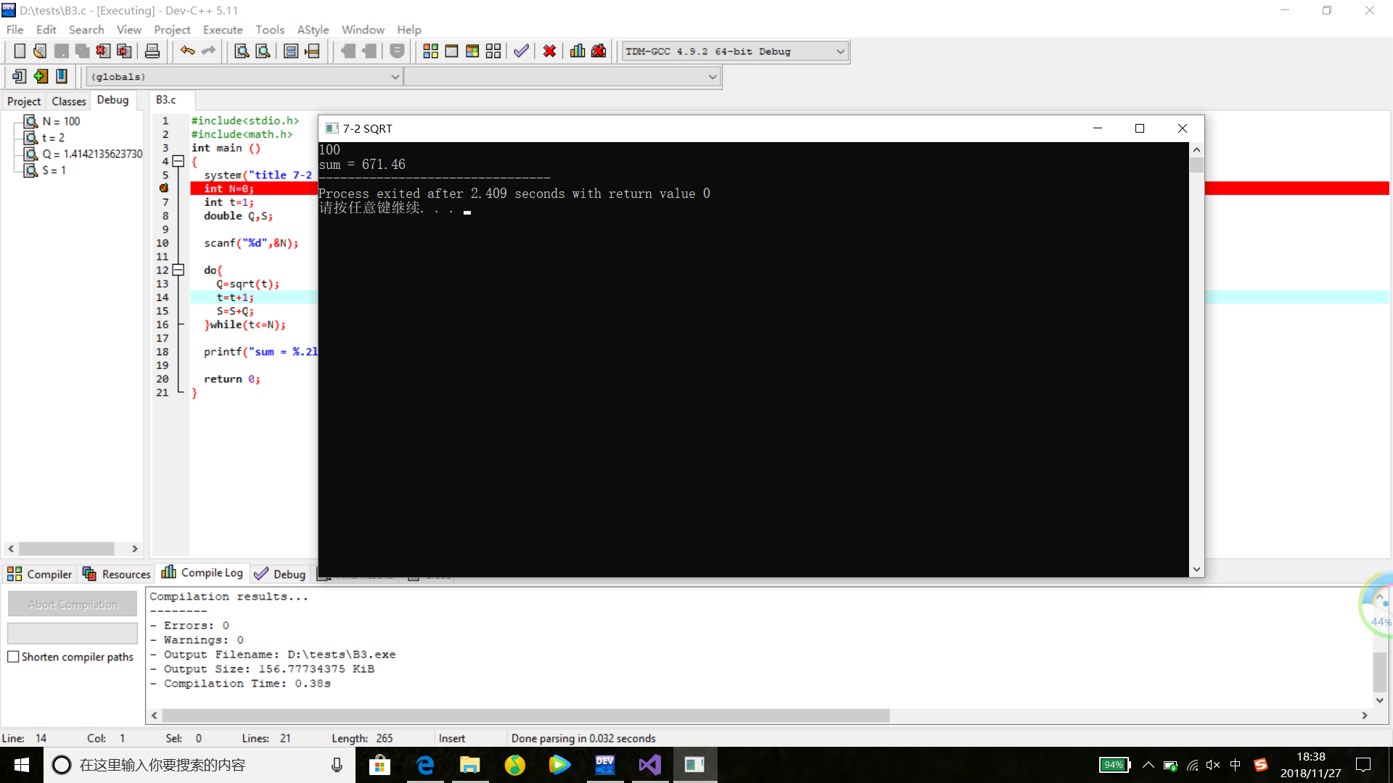Click the File Explorer taskbar icon
This screenshot has height=783, width=1393.
click(470, 765)
